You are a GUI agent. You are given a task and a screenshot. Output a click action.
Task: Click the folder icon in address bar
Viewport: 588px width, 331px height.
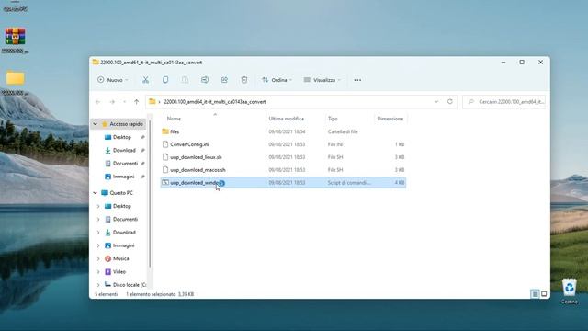point(153,102)
